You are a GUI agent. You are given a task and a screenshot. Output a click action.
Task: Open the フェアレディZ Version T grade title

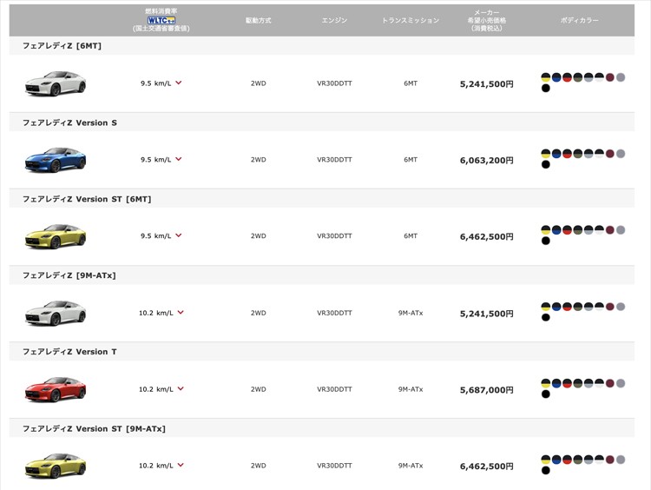(x=69, y=352)
